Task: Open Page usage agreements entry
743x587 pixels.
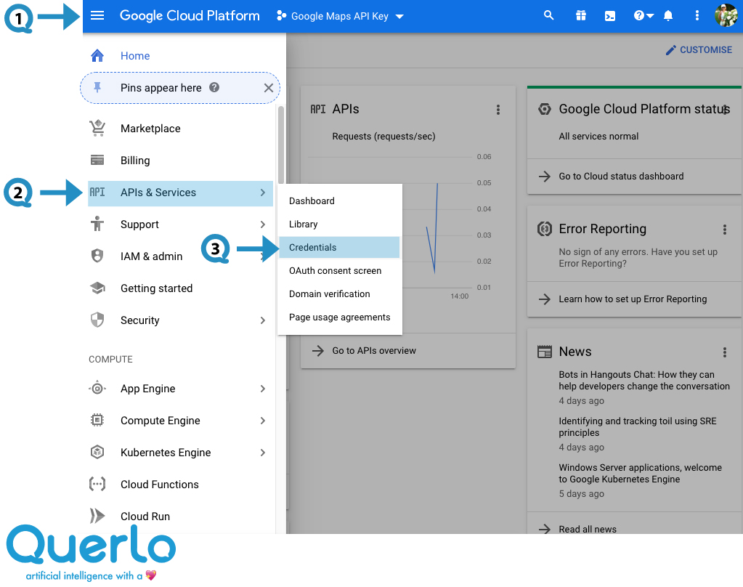Action: [x=339, y=317]
